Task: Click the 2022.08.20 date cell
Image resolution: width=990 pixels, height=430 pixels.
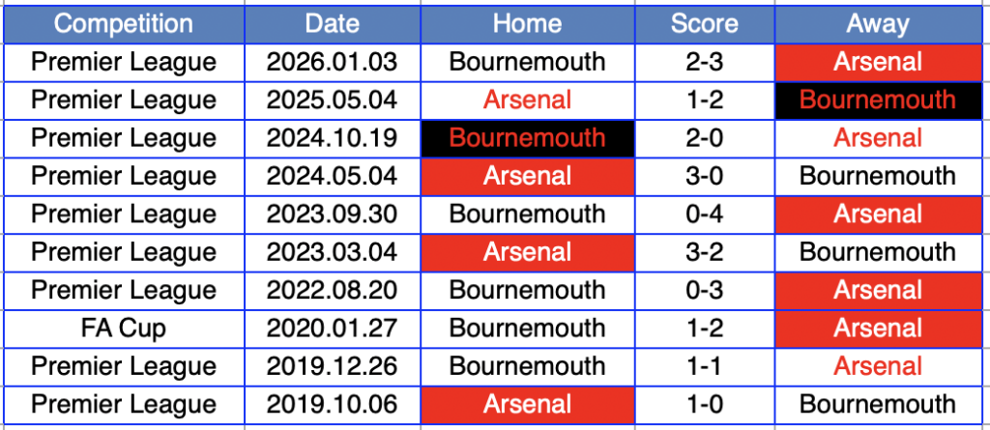Action: [x=332, y=291]
